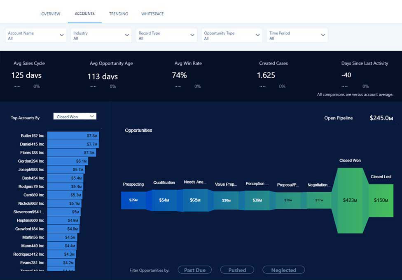Click the Closed Lost $150M segment
Screen dimensions: 402x280
pos(381,200)
